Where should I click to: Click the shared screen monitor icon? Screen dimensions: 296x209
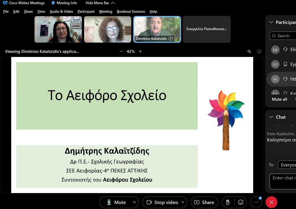(259, 51)
